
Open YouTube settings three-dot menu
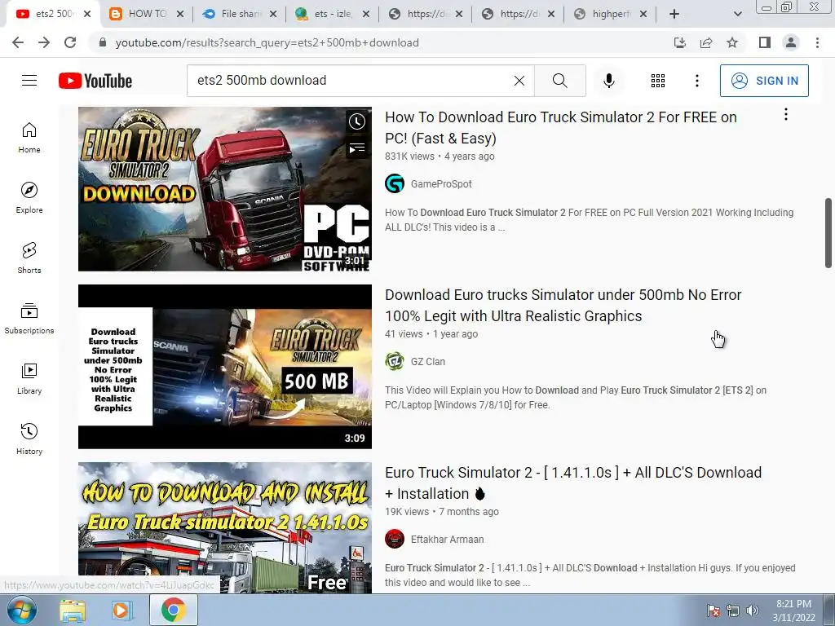tap(696, 81)
